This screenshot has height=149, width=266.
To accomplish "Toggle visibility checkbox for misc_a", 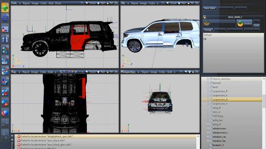I will tap(211, 112).
